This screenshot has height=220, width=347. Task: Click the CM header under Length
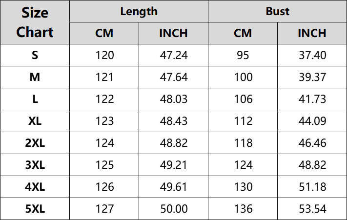[104, 33]
